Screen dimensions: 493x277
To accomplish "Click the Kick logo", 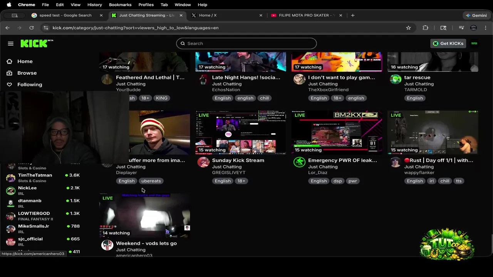I will click(37, 43).
